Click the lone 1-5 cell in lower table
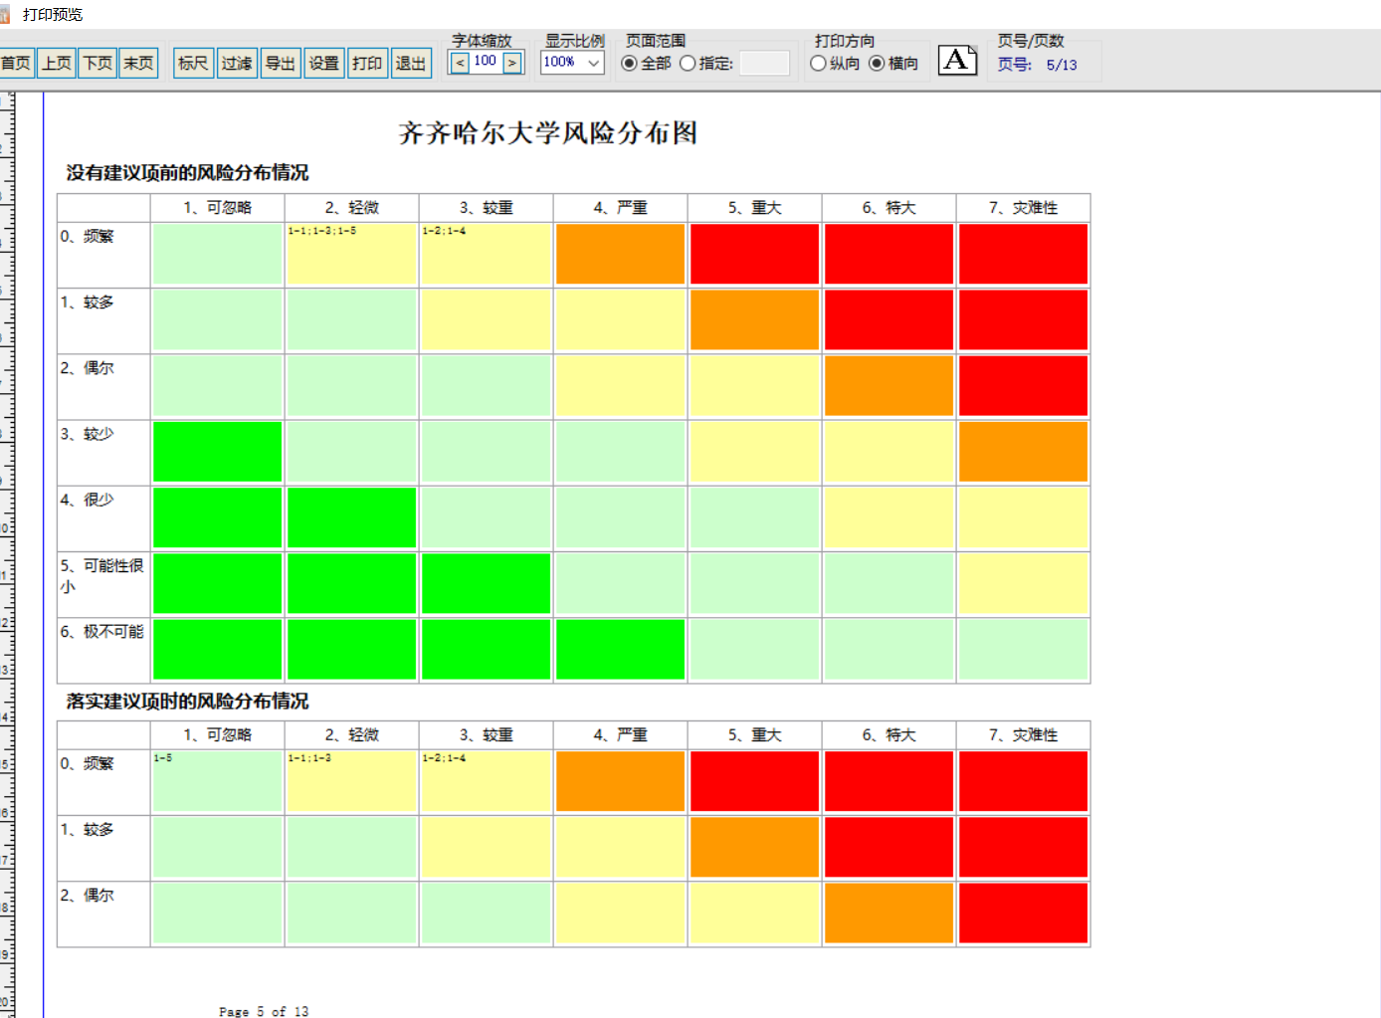 [x=218, y=781]
